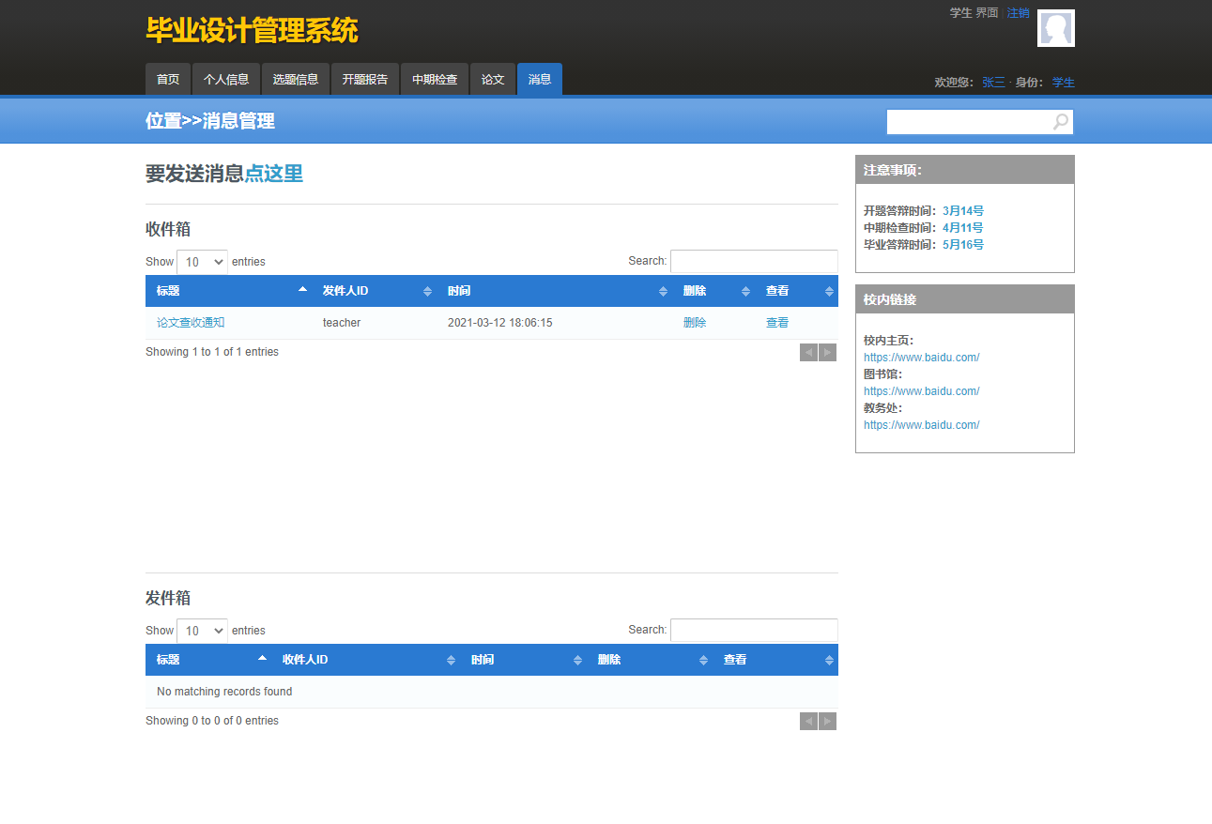Open the 论文查收通知 message
Screen dimensions: 1212x824
(191, 322)
